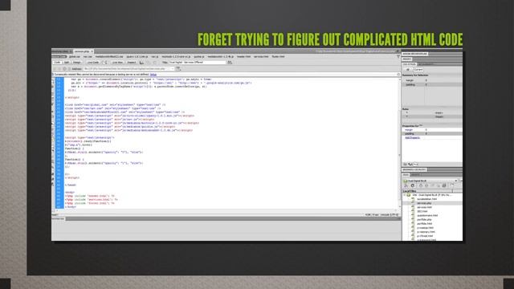
Task: Open the global.css related file
Action: coord(75,57)
